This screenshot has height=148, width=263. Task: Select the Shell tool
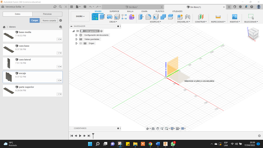(156, 17)
